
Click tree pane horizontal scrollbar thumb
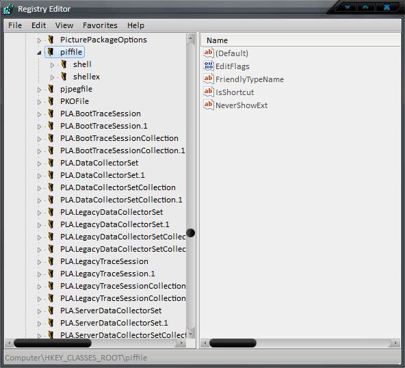[x=53, y=343]
